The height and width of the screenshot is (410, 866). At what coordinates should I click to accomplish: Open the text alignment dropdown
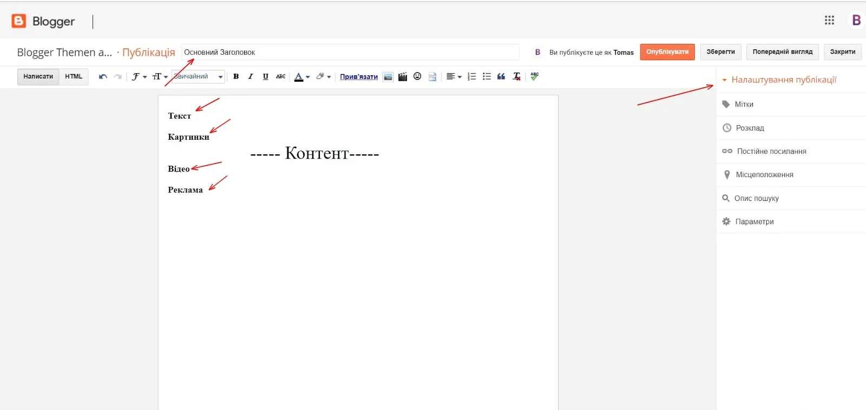454,76
